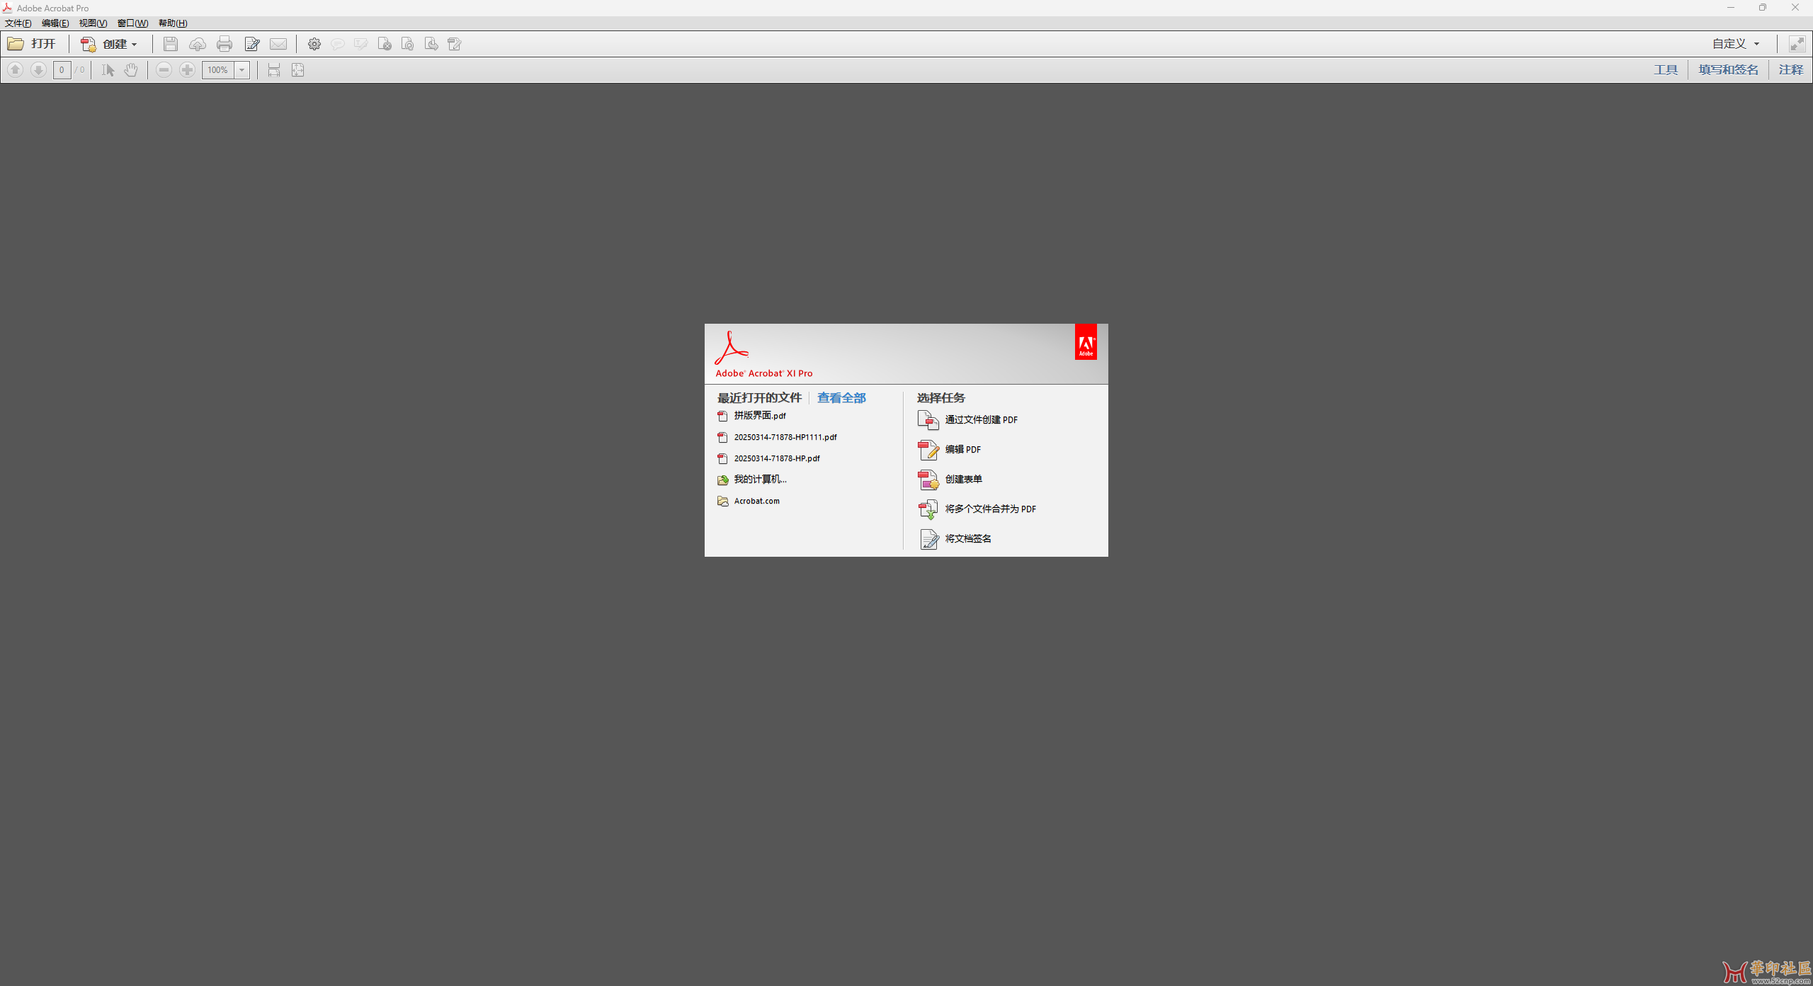Image resolution: width=1813 pixels, height=986 pixels.
Task: Open the 文件(F) menu
Action: 18,23
